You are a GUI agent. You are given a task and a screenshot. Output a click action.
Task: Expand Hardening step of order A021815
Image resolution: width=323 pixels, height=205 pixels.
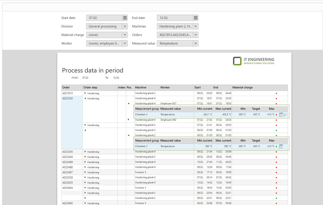pyautogui.click(x=85, y=93)
